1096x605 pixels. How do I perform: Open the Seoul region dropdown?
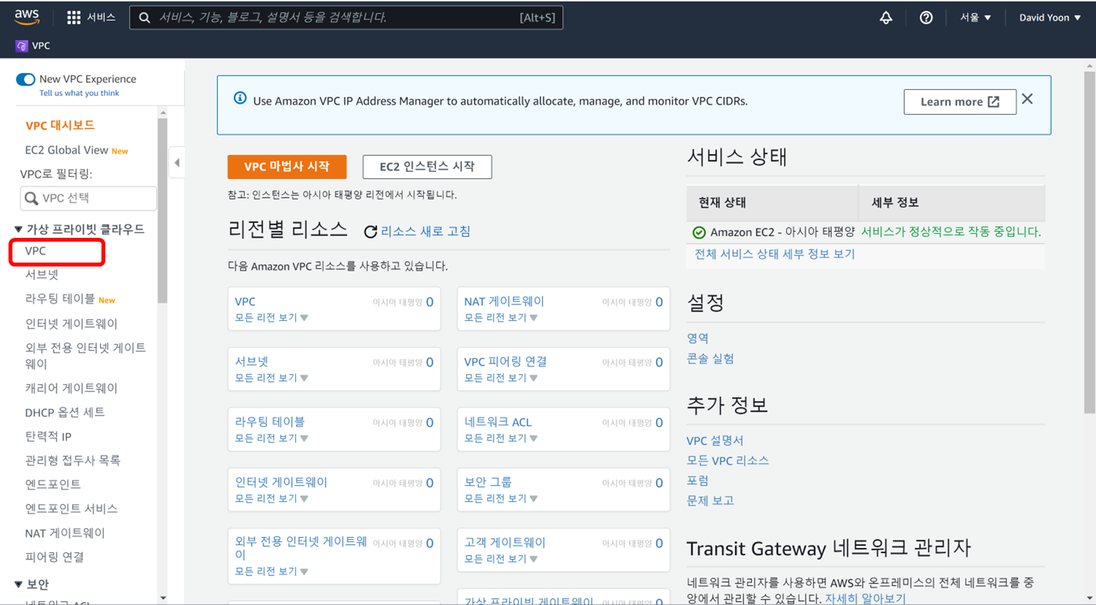click(x=976, y=18)
